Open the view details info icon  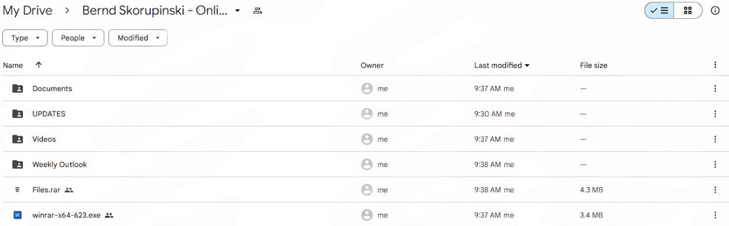click(x=715, y=10)
